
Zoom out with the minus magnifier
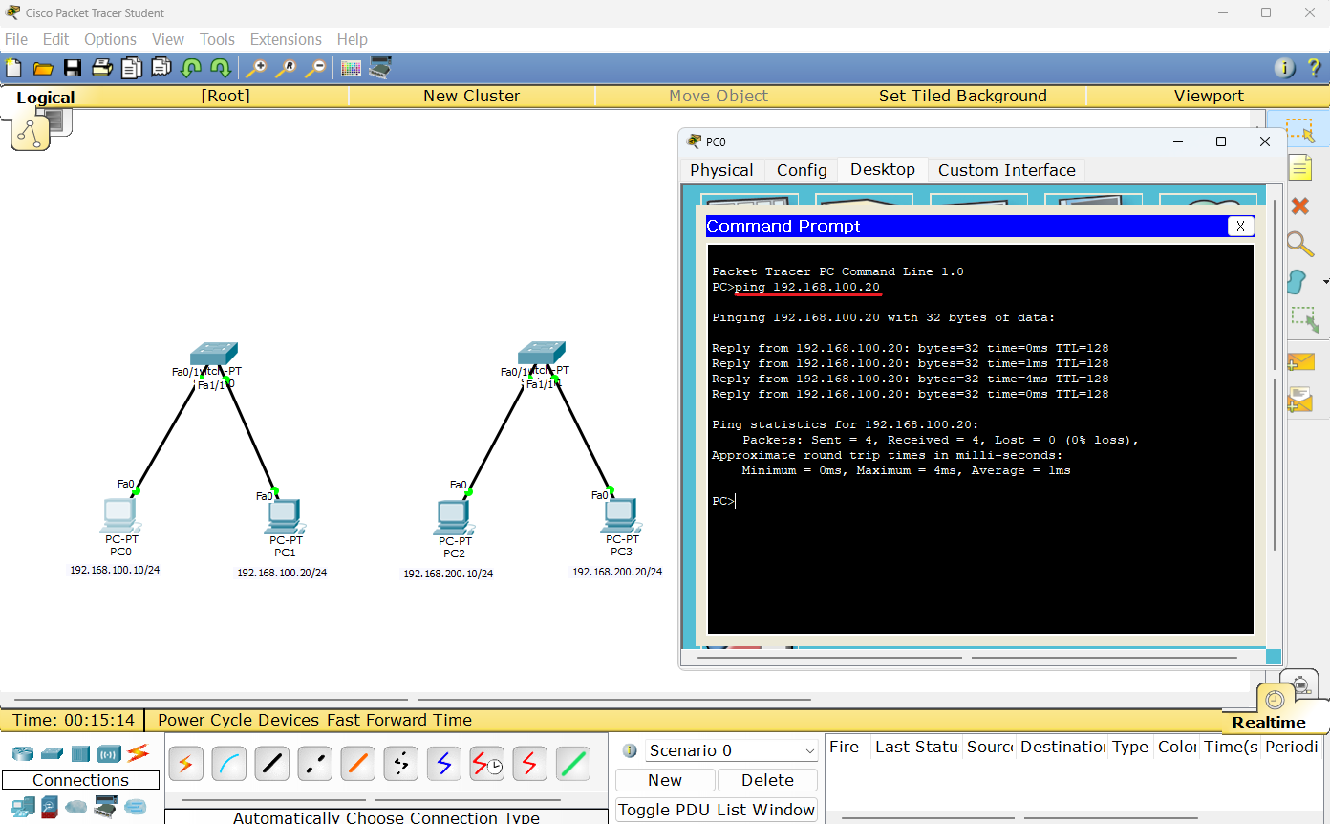pos(314,68)
